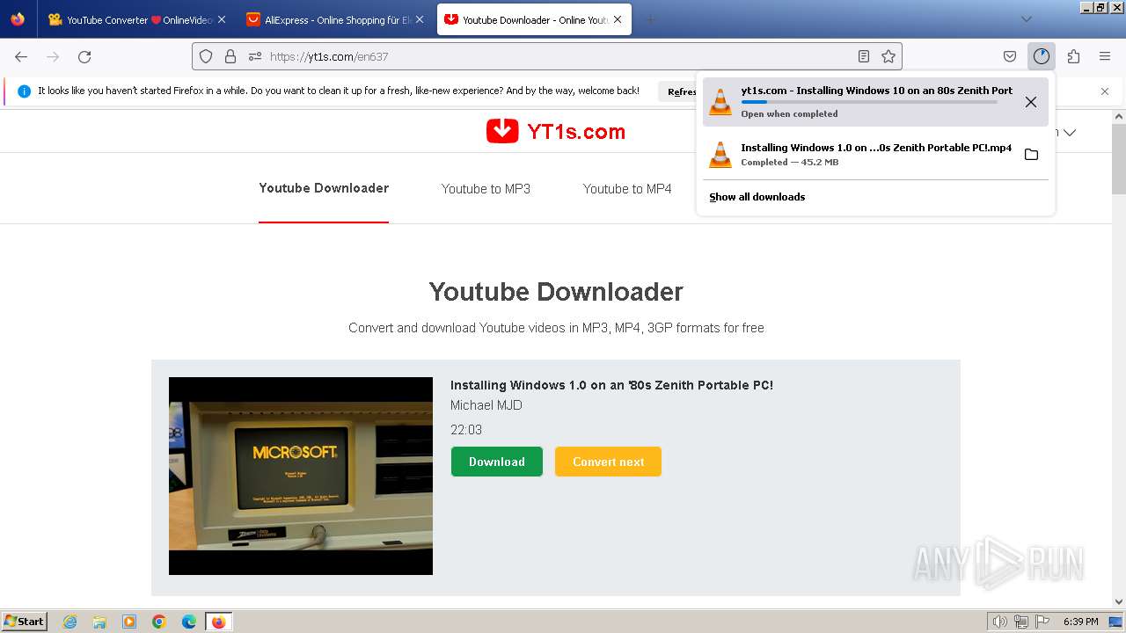
Task: Click the system tray volume icon
Action: point(1000,622)
